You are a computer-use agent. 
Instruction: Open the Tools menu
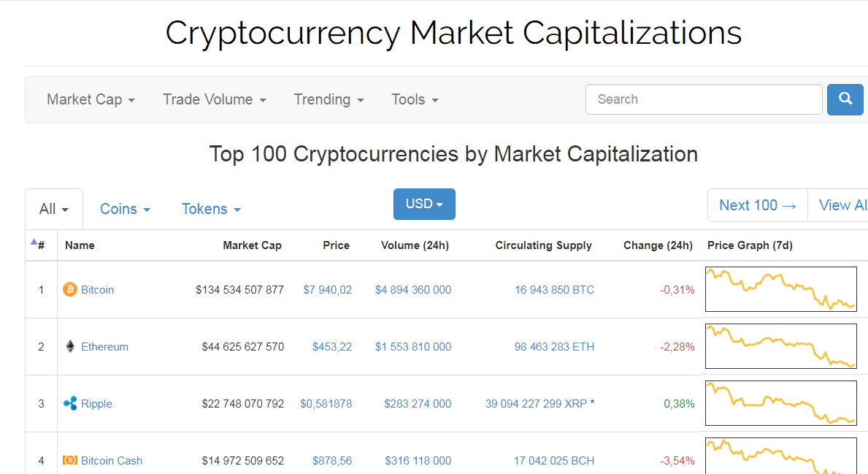[x=415, y=99]
